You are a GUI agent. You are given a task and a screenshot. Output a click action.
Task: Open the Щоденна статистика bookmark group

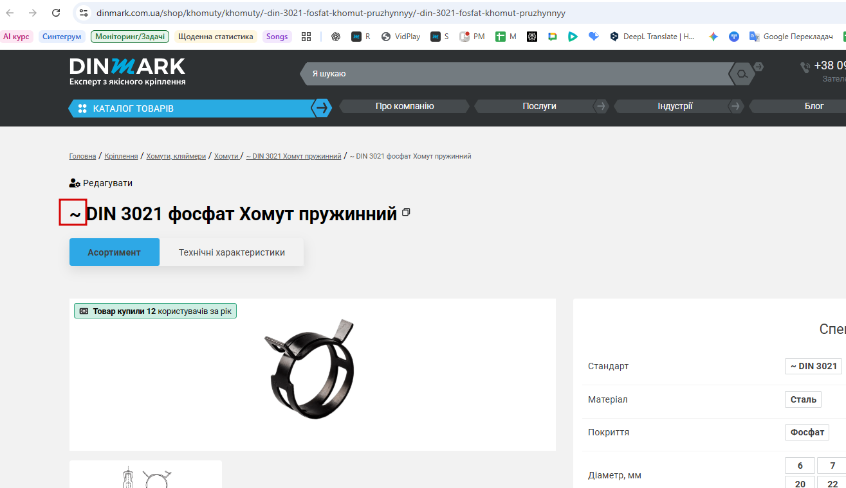tap(216, 37)
